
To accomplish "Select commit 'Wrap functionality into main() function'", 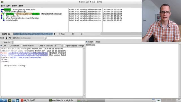I will click(23, 18).
